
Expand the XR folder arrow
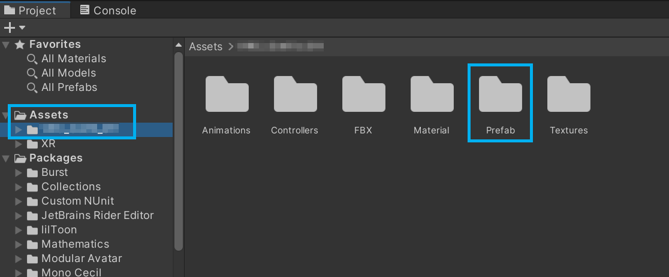click(x=19, y=144)
